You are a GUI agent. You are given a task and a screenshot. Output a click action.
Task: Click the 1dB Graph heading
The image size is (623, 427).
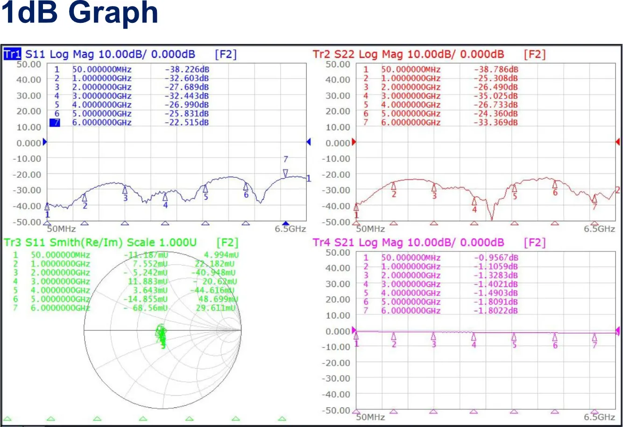point(80,13)
